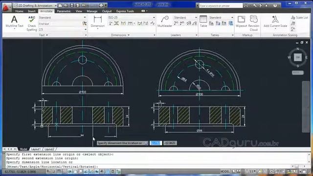Open the annotation scale 1:1 dropdown
Image resolution: width=313 pixels, height=176 pixels.
(251, 172)
